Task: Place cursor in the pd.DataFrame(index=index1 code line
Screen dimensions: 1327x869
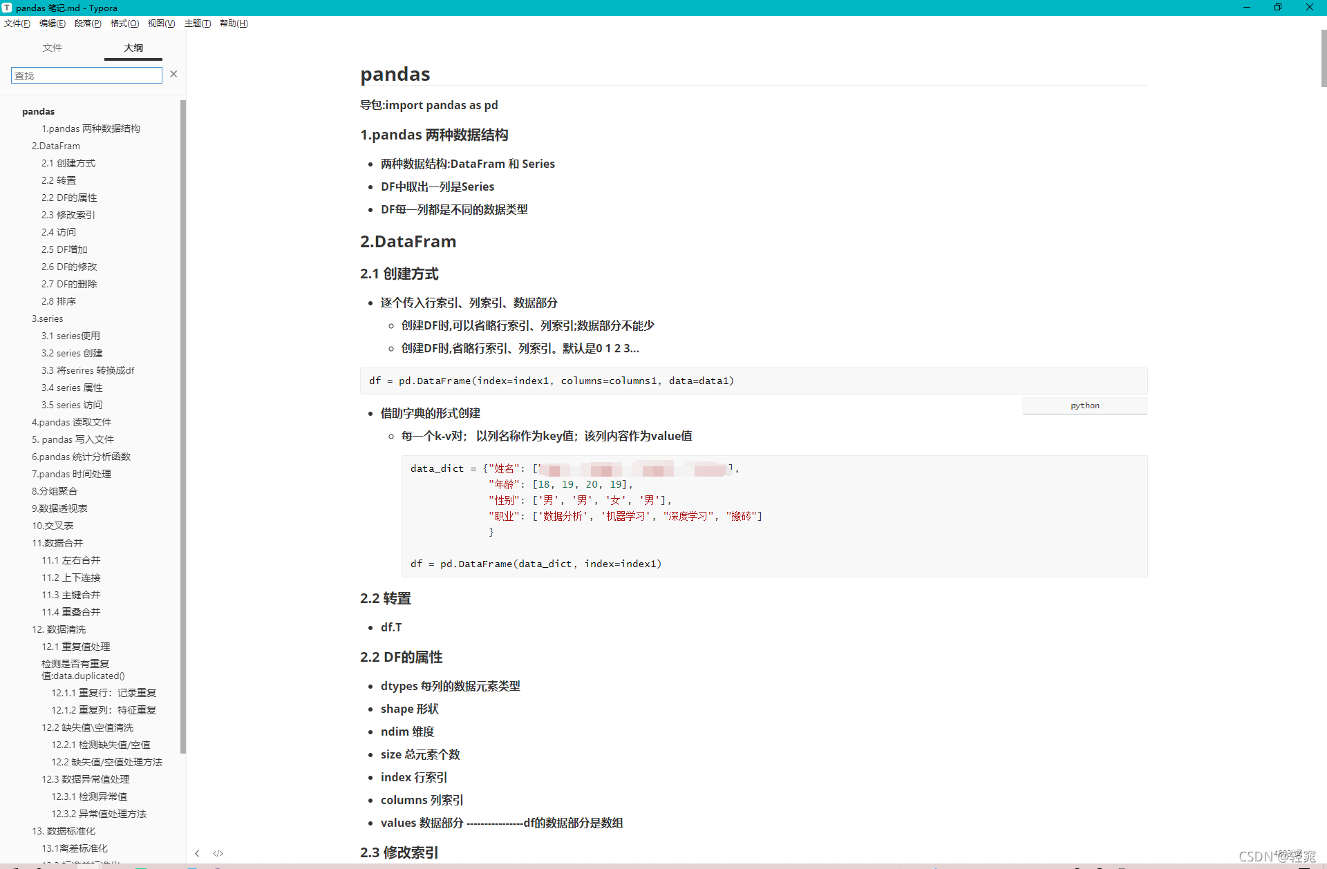Action: click(x=552, y=381)
